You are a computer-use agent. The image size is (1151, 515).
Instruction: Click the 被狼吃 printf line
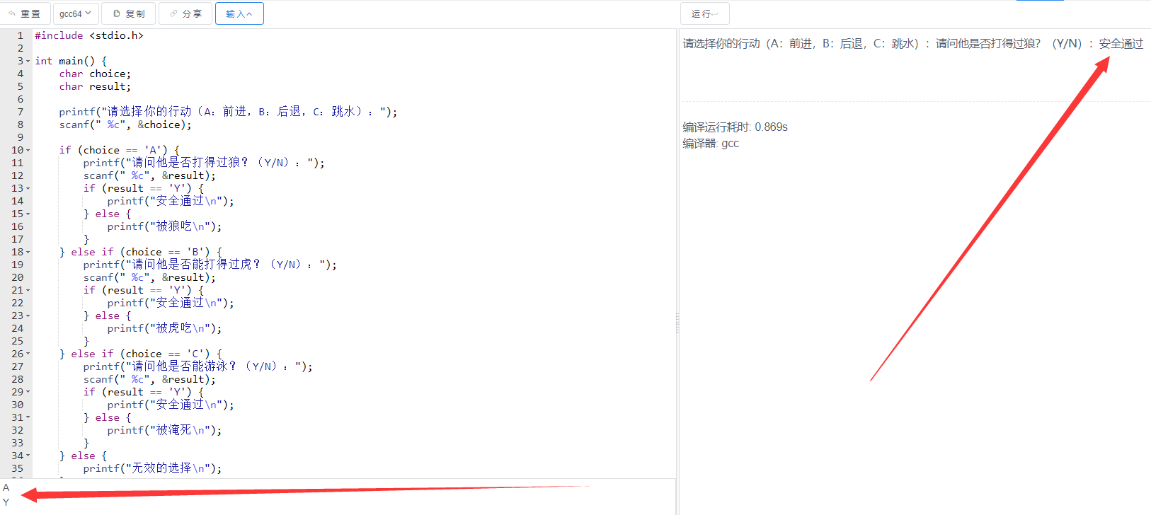[164, 226]
